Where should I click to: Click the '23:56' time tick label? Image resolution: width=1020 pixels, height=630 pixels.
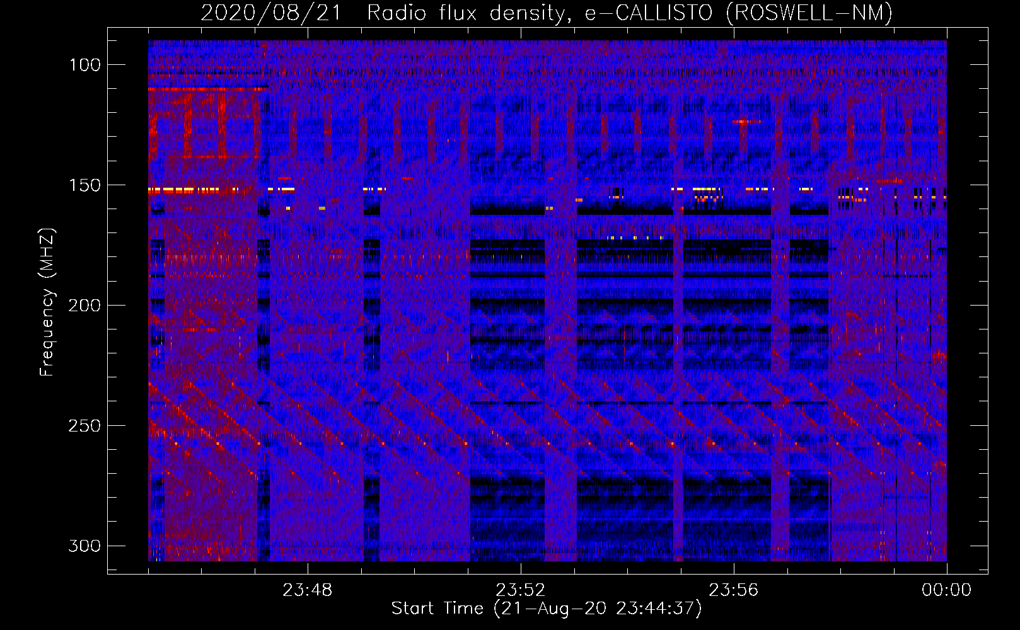733,590
